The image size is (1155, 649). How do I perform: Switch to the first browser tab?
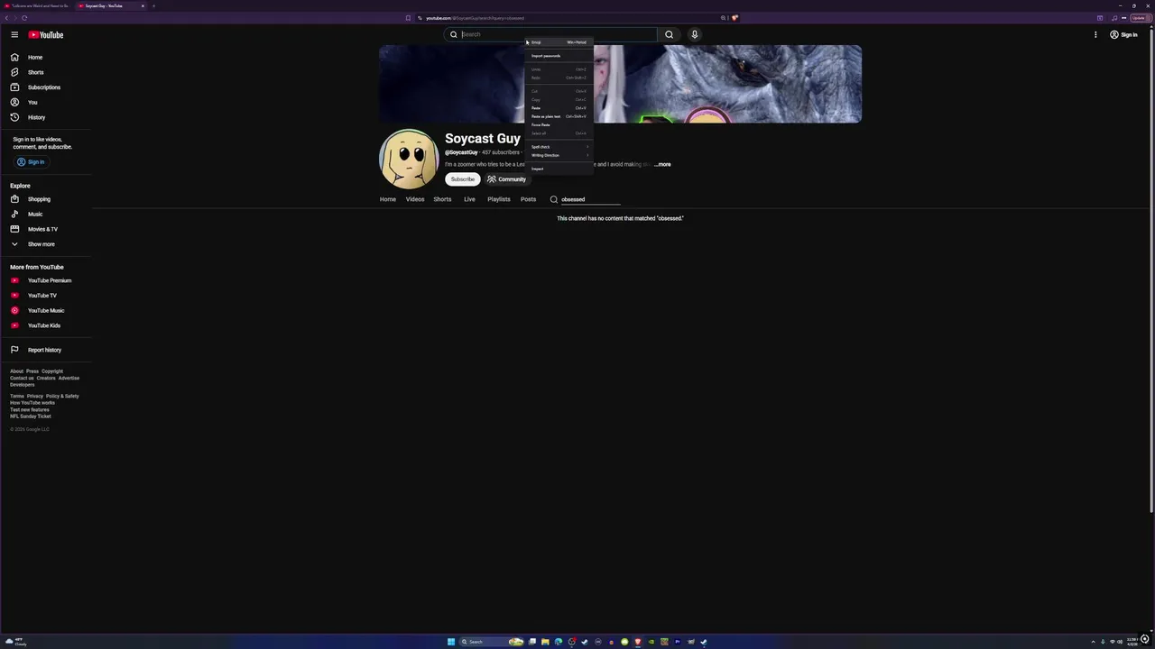[x=39, y=5]
